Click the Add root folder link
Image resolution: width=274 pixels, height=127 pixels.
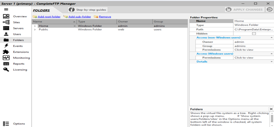pyautogui.click(x=49, y=17)
